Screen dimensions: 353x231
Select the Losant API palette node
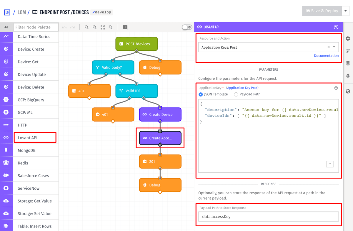[x=35, y=137]
